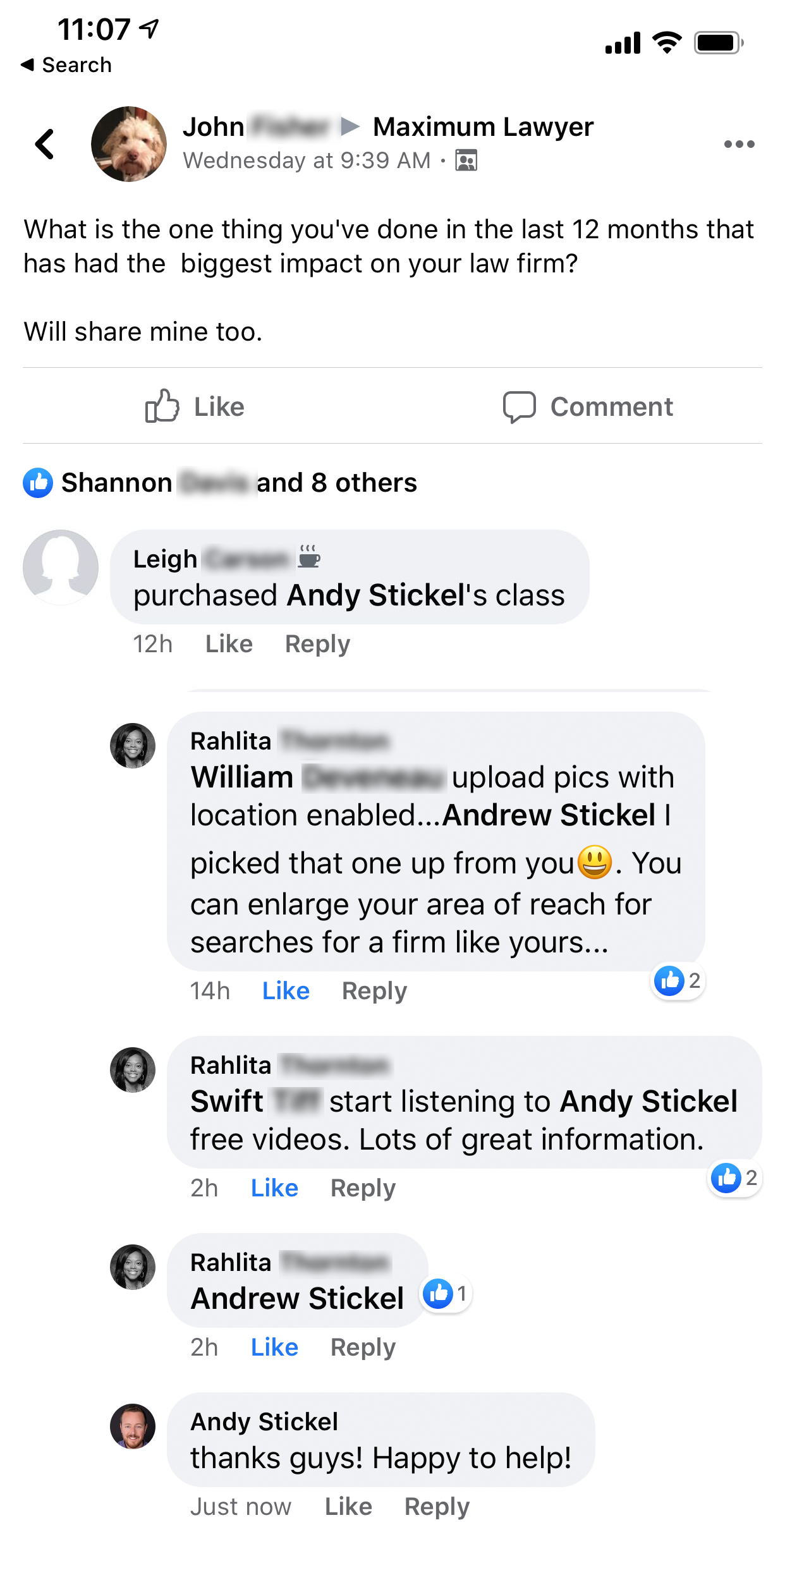Toggle Like on Andy Stickel's comment
The width and height of the screenshot is (785, 1580).
tap(348, 1507)
